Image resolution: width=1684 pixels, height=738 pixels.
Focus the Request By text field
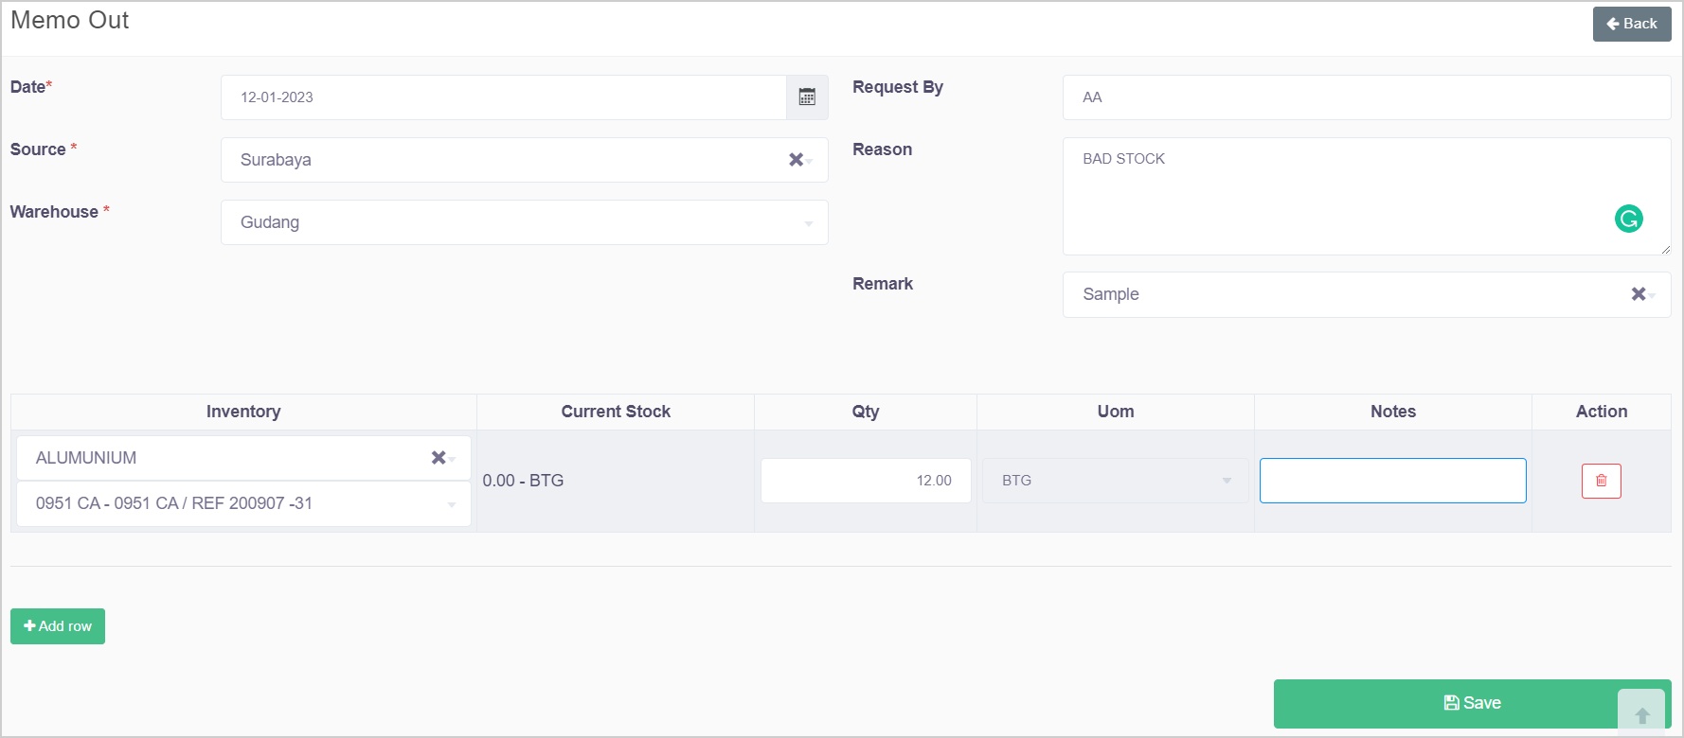1366,97
